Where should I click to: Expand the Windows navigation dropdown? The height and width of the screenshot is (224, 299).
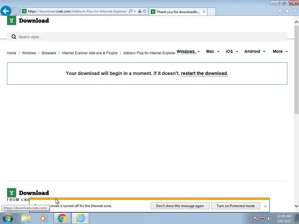click(x=188, y=51)
